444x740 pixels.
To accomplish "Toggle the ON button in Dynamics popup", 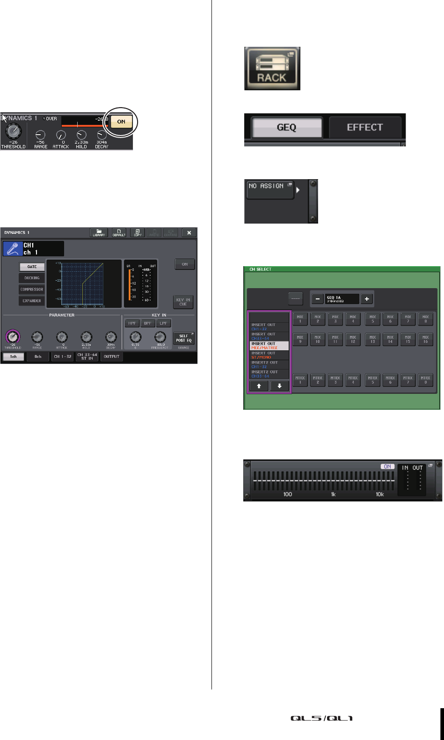I will (184, 264).
